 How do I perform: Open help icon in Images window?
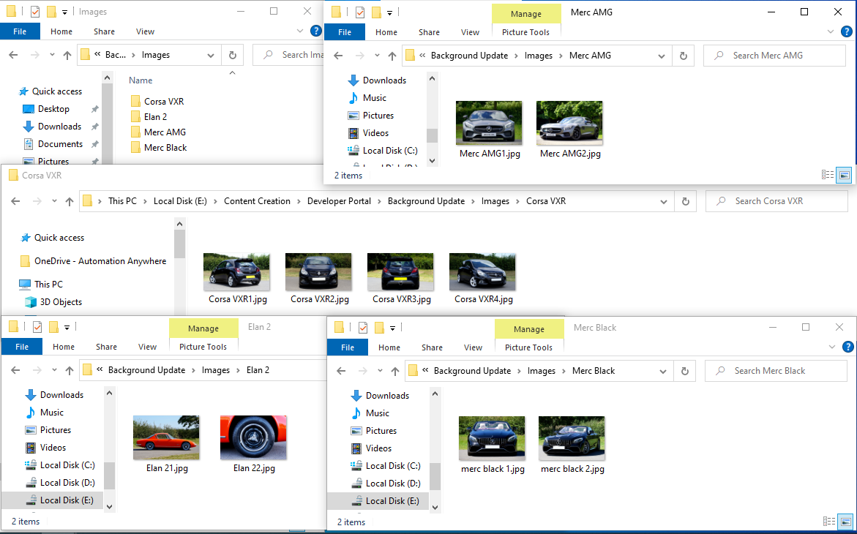(316, 31)
